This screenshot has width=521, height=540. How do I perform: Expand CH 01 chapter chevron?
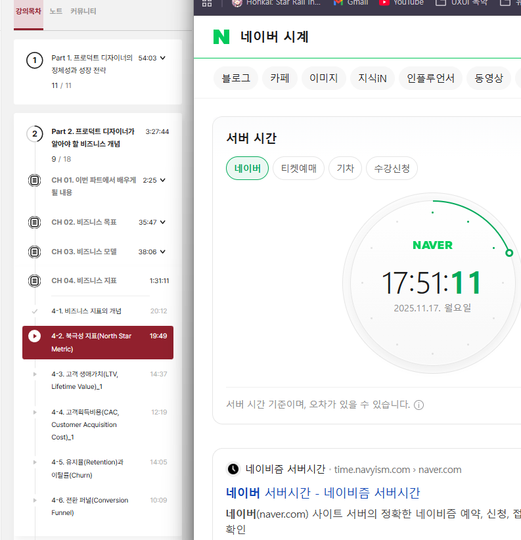162,180
